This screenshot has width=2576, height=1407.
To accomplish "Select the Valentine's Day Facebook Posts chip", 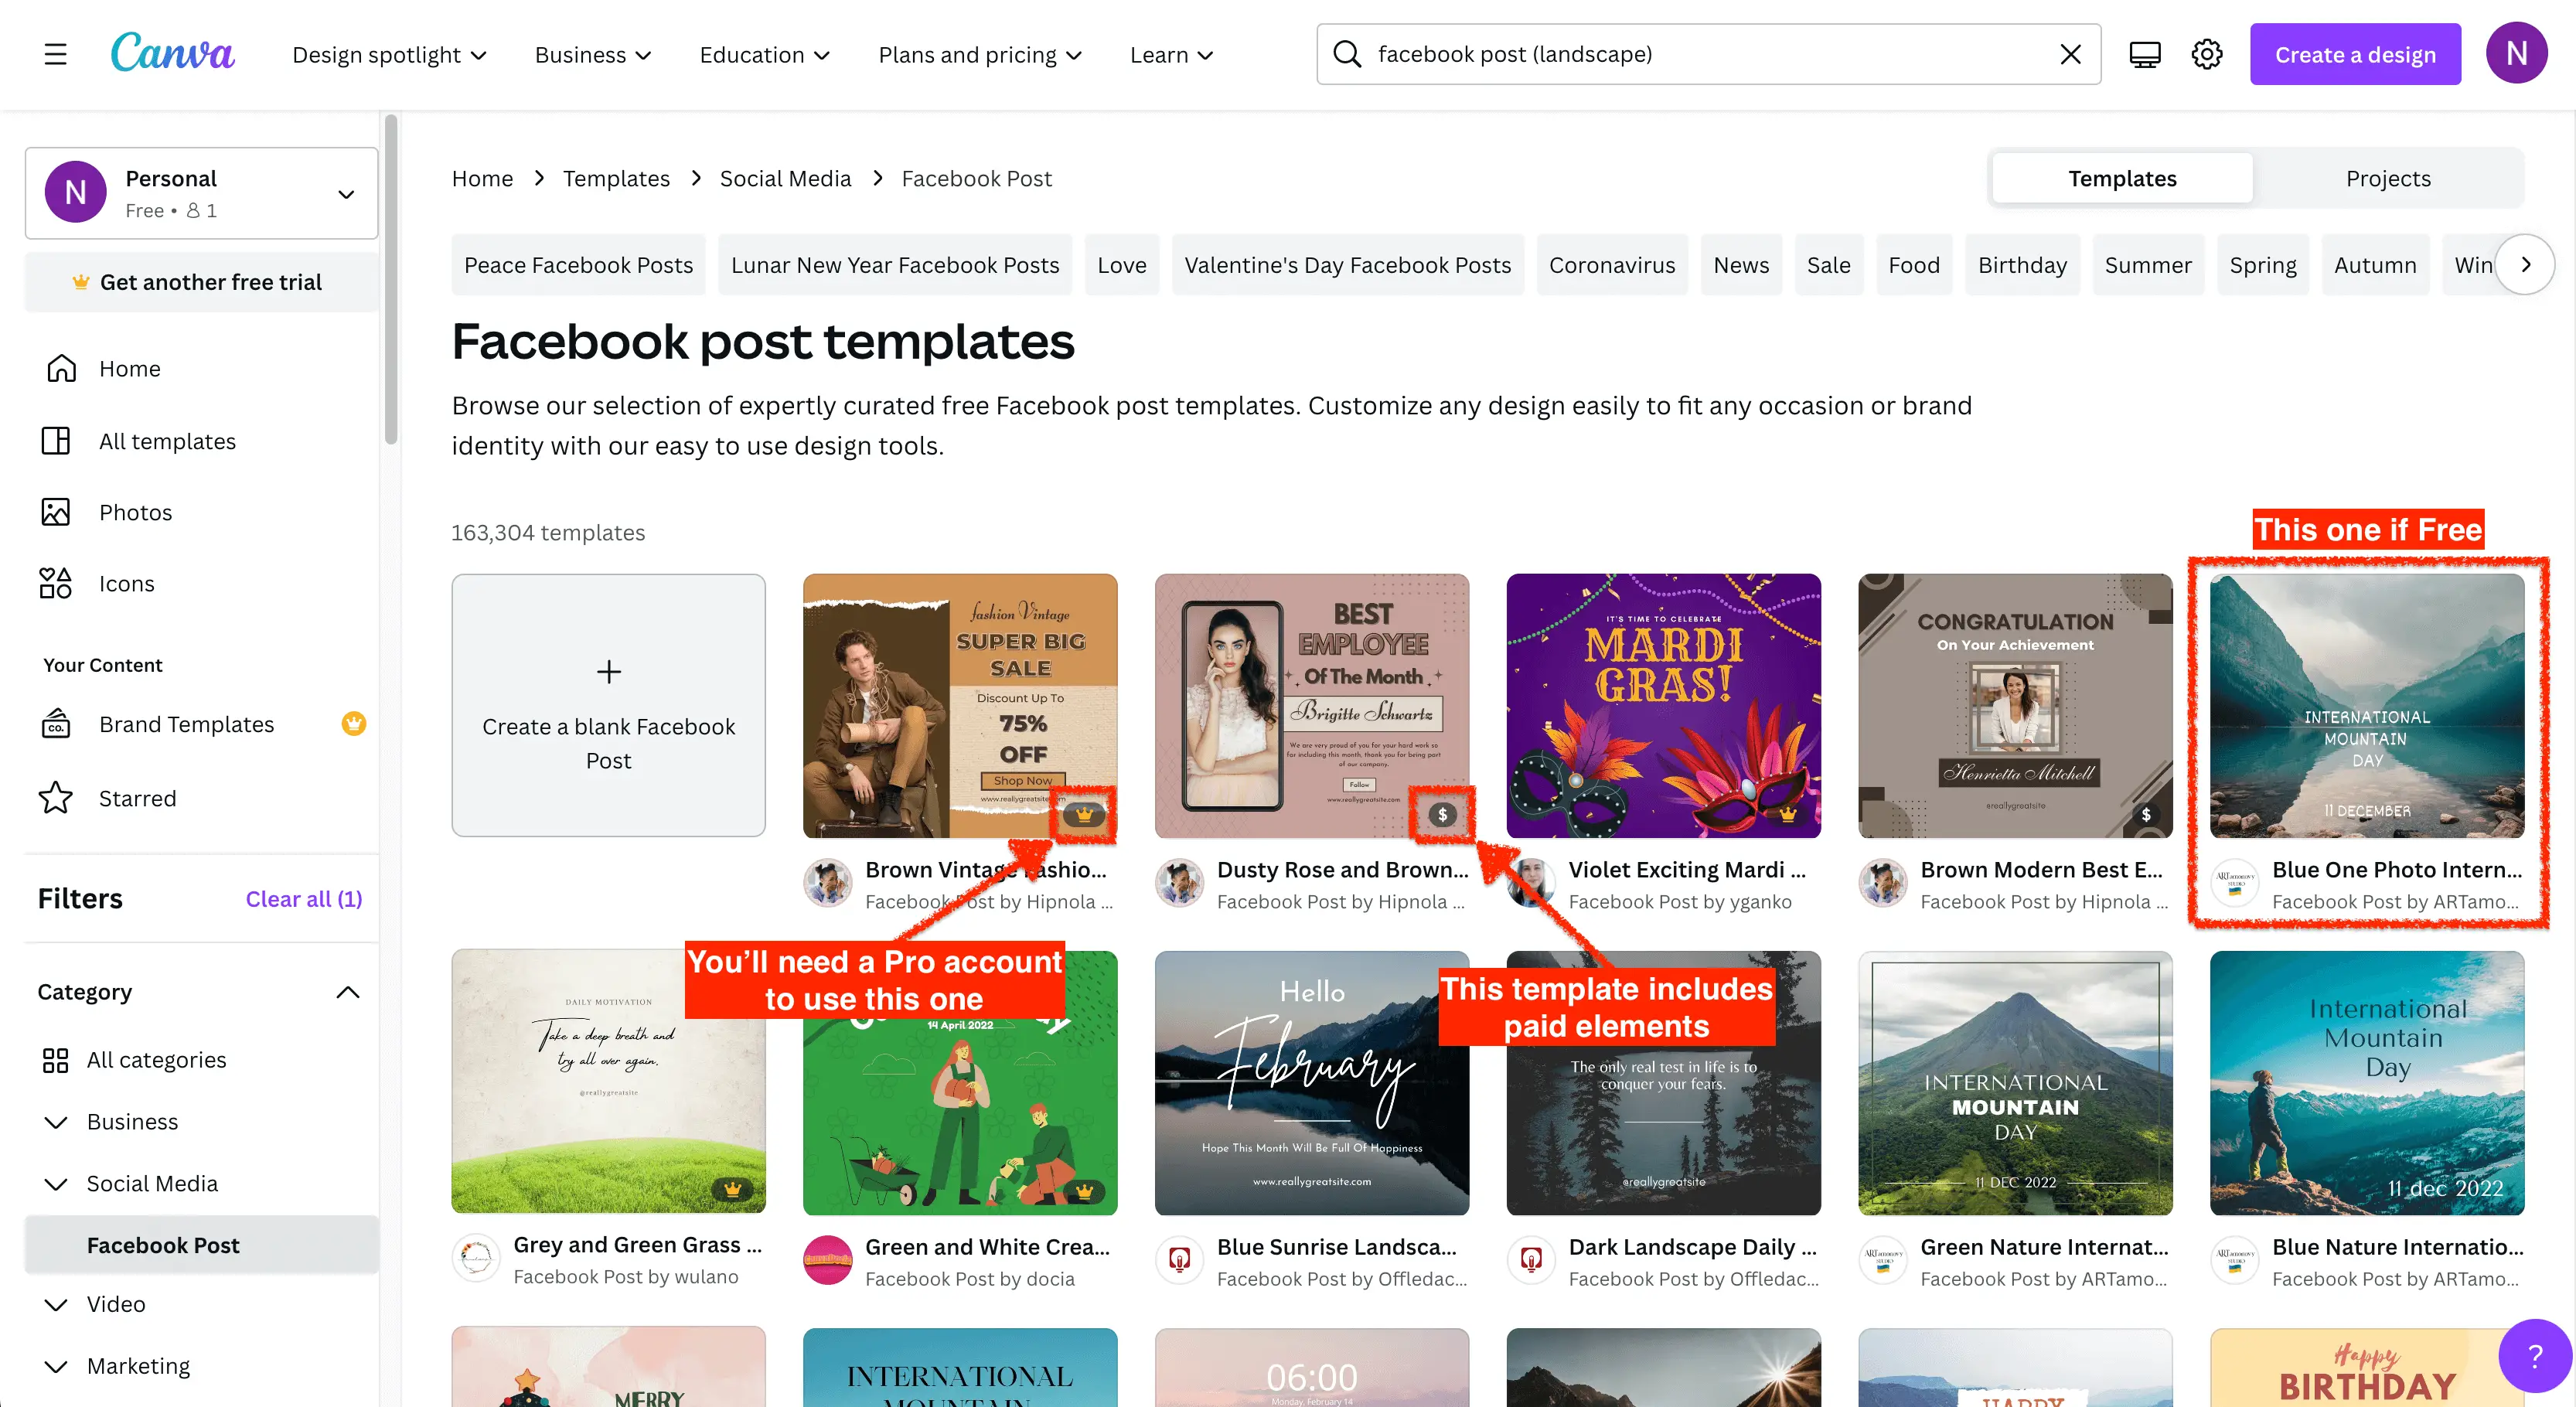I will tap(1347, 265).
